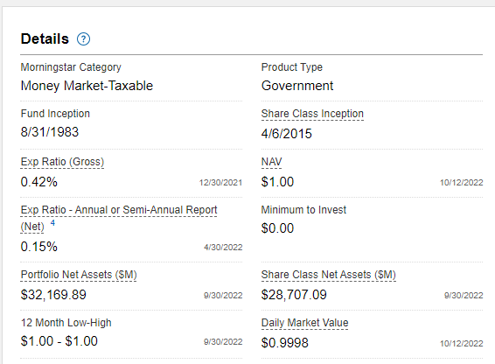The height and width of the screenshot is (364, 495).
Task: Select the Details section heading
Action: 45,39
